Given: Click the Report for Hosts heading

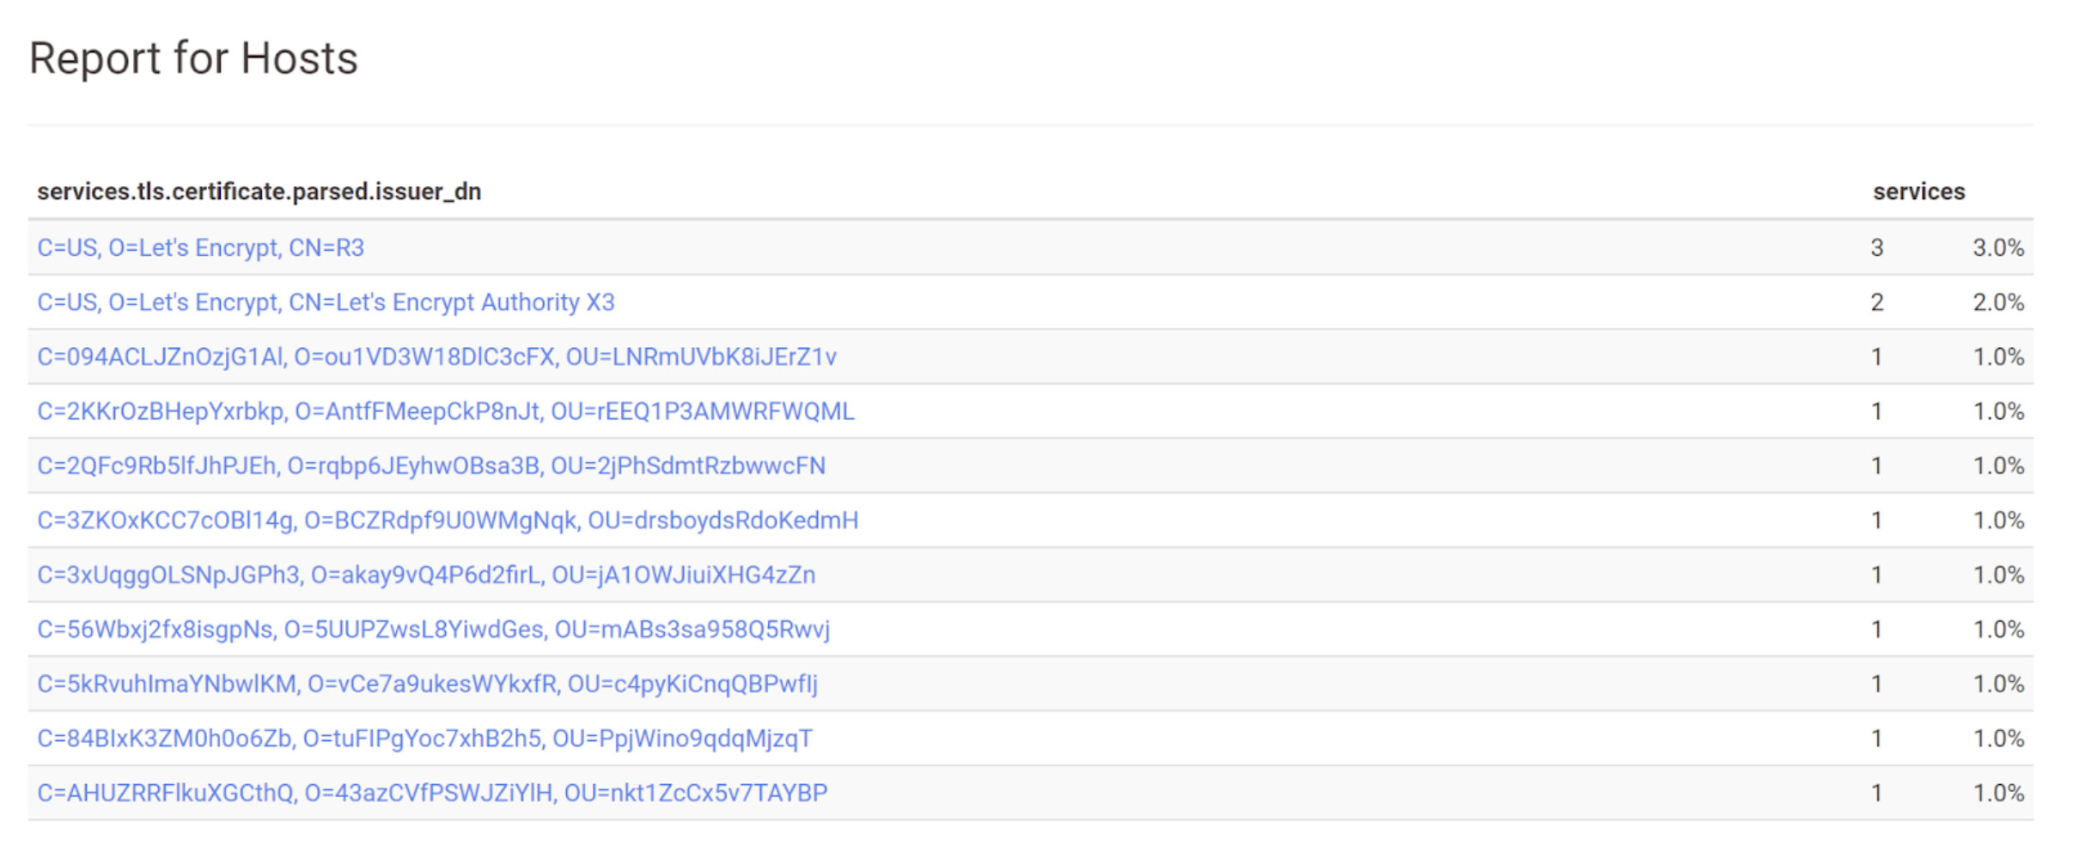Looking at the screenshot, I should [x=193, y=58].
